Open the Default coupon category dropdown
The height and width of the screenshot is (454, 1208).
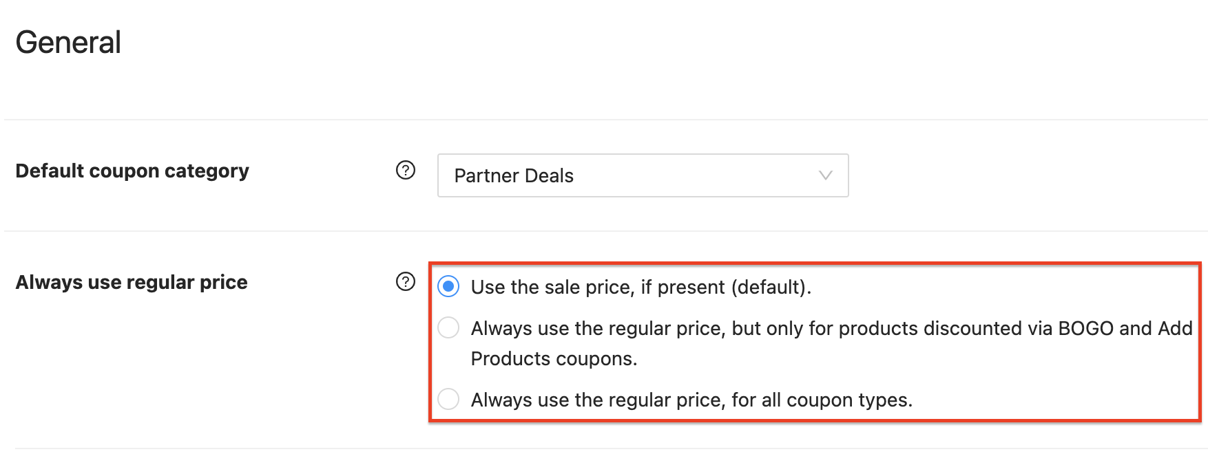[642, 175]
